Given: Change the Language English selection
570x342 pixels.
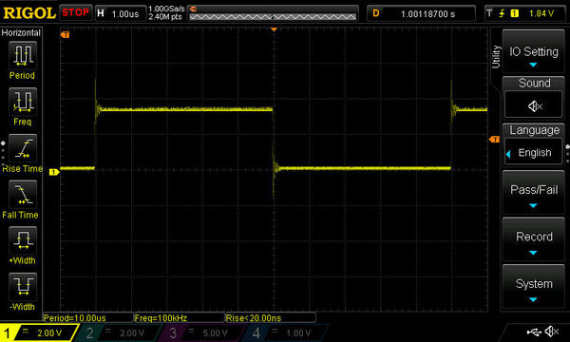Looking at the screenshot, I should pyautogui.click(x=533, y=153).
